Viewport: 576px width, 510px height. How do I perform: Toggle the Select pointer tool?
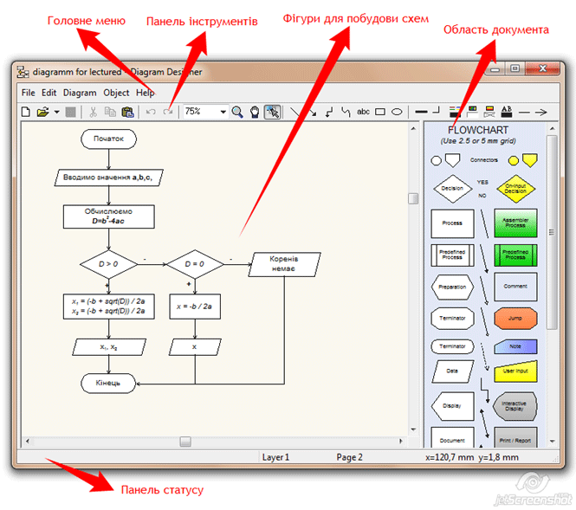[273, 112]
